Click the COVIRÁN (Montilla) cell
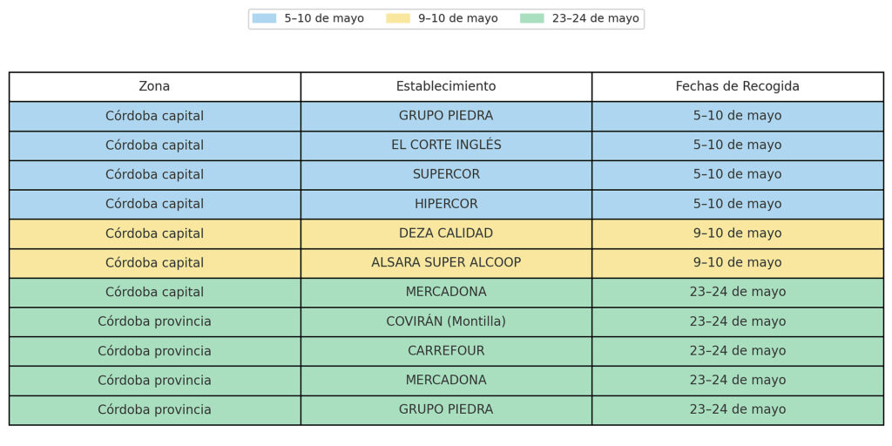Screen dimensions: 892x446 (x=446, y=322)
